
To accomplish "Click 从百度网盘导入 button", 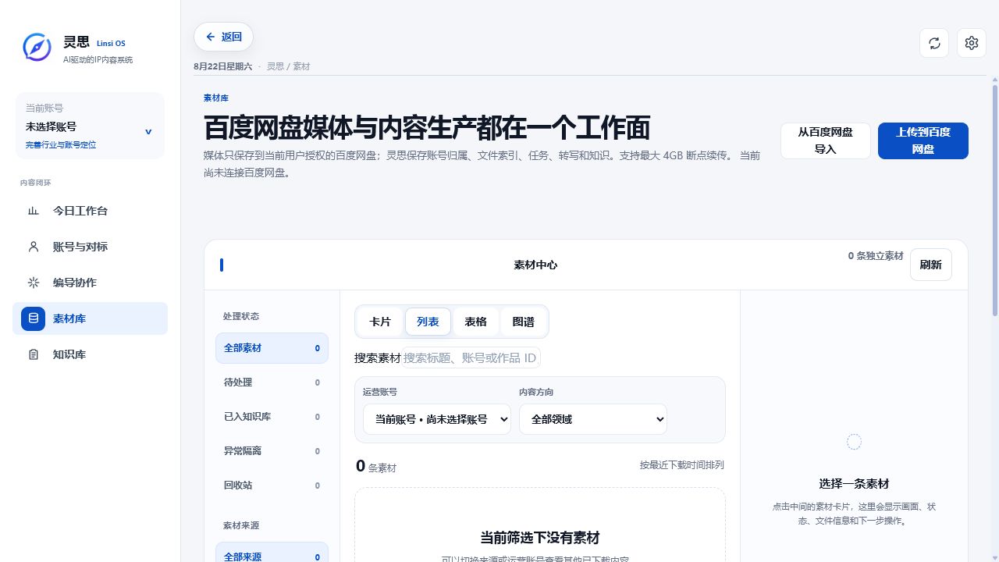I will pyautogui.click(x=825, y=140).
